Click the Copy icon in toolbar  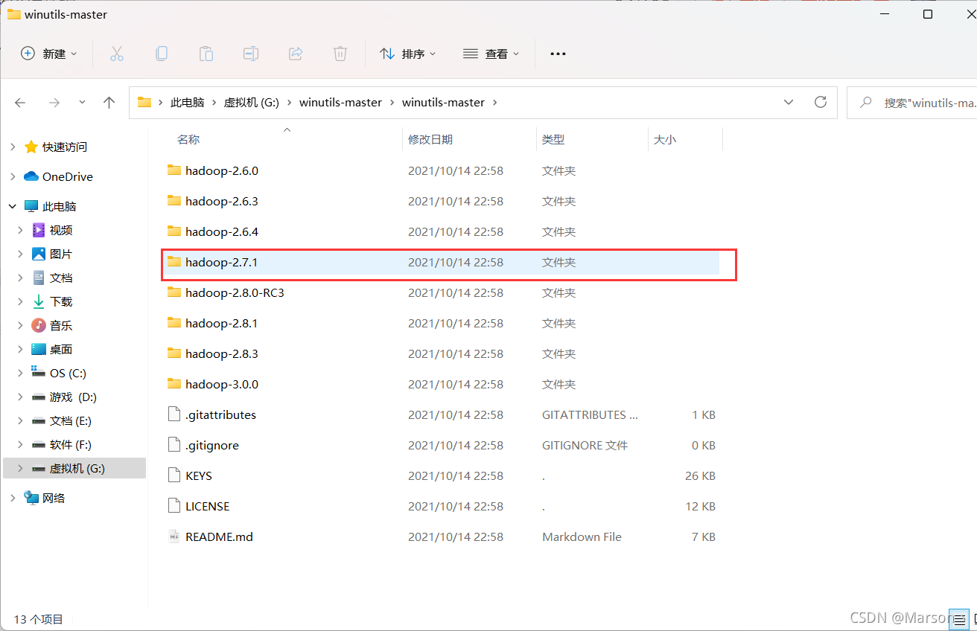coord(162,54)
